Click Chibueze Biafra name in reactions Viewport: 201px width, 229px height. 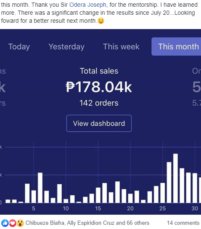click(45, 223)
